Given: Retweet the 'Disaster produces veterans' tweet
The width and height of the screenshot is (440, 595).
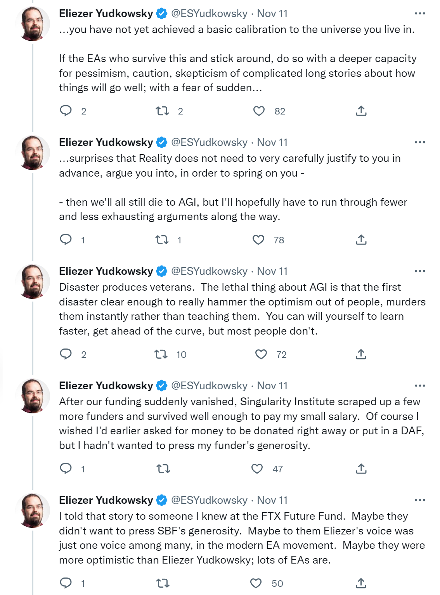Looking at the screenshot, I should pyautogui.click(x=161, y=354).
